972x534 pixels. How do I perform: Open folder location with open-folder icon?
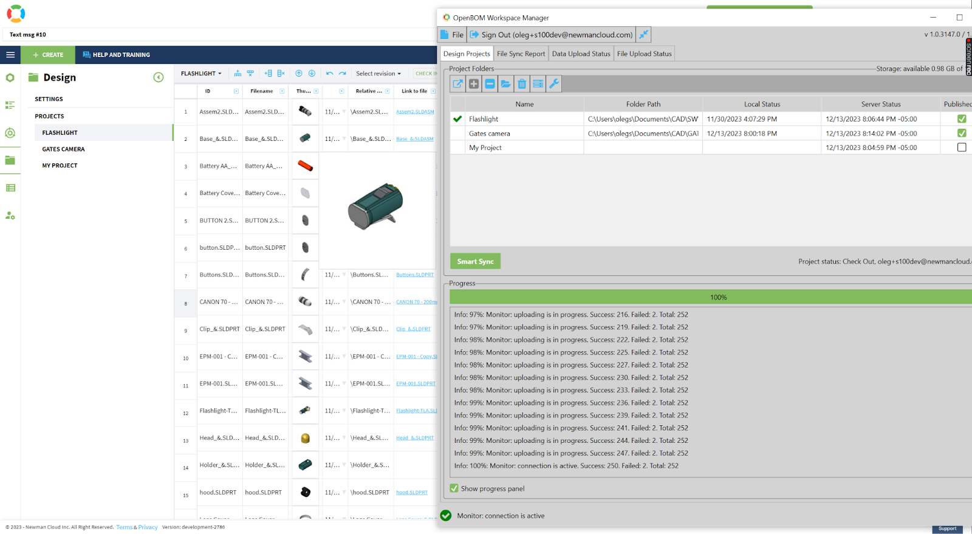pos(505,84)
